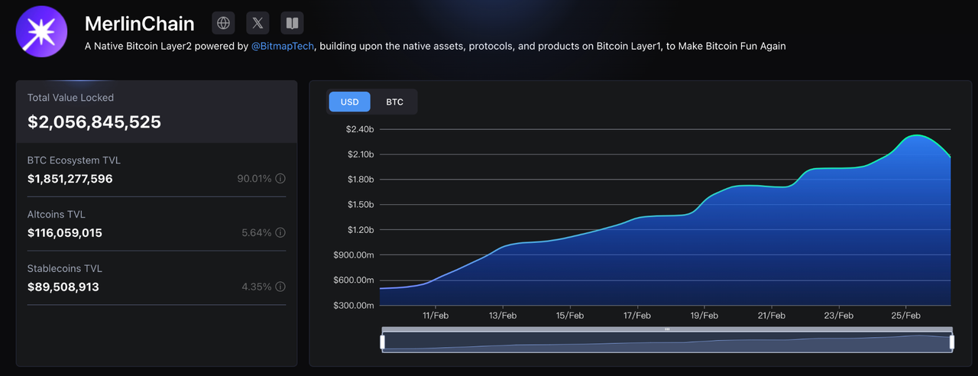Click the chart peak near 25/Feb
This screenshot has width=978, height=376.
point(915,136)
